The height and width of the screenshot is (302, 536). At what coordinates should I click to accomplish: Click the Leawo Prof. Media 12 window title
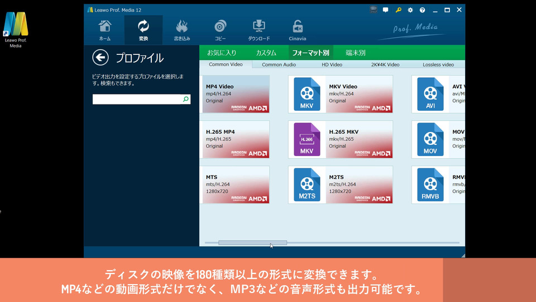[x=118, y=10]
